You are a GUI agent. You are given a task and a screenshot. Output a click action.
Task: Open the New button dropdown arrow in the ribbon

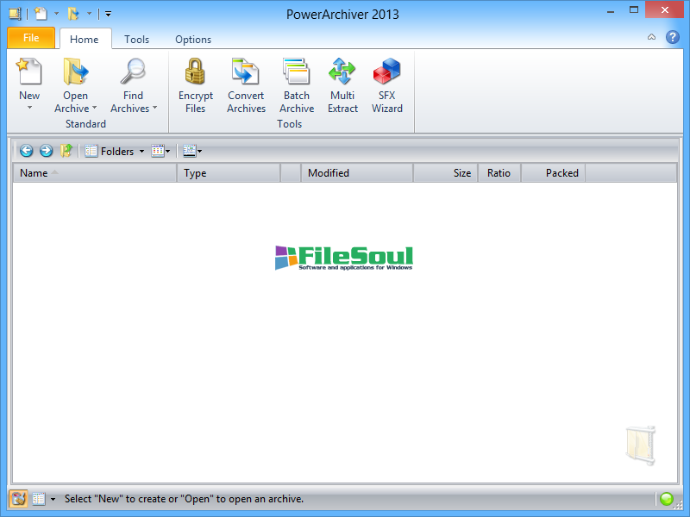click(x=29, y=108)
